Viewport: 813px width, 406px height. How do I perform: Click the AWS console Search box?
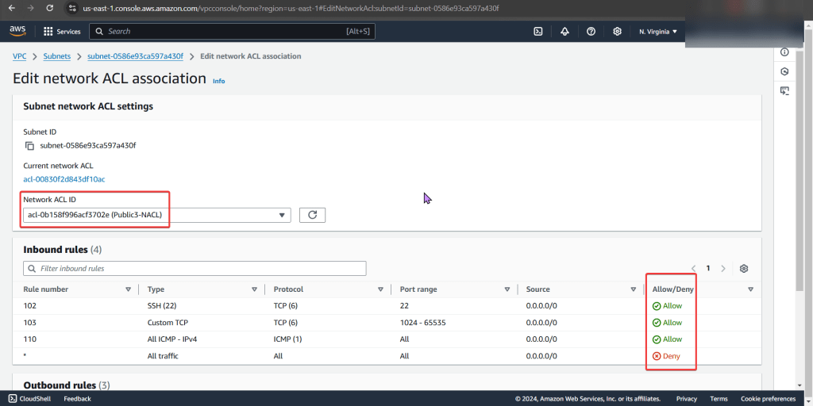click(232, 32)
